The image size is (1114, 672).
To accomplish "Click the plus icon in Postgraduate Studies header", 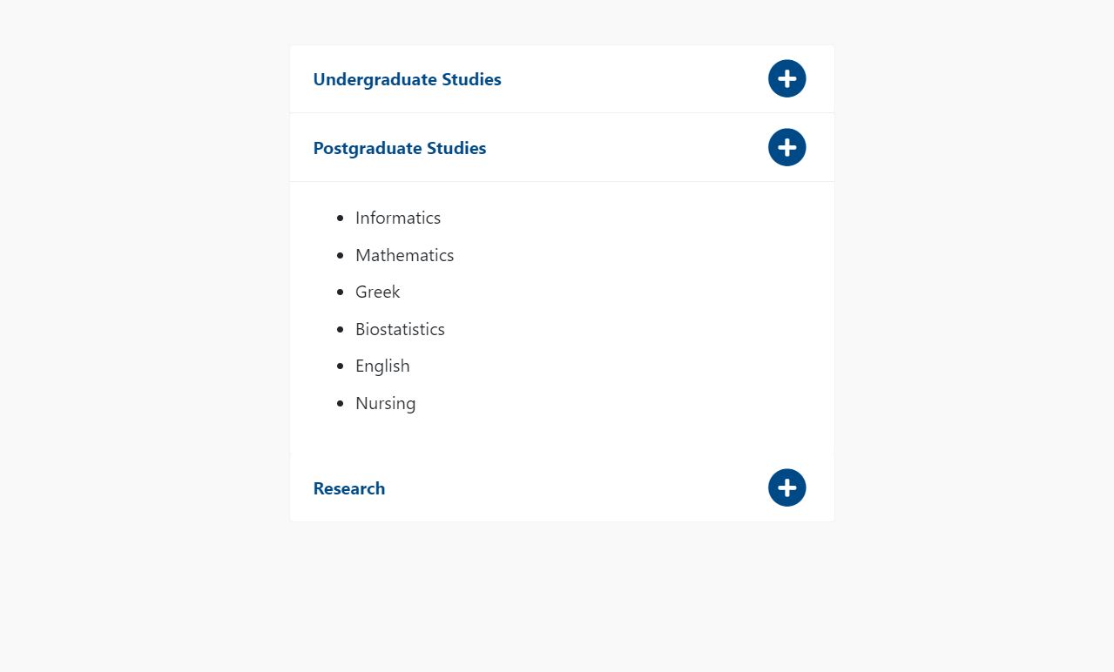I will click(x=787, y=147).
